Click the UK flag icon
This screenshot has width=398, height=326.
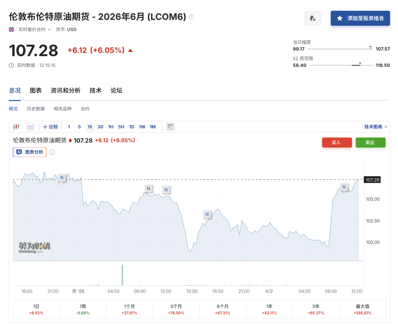click(x=11, y=30)
